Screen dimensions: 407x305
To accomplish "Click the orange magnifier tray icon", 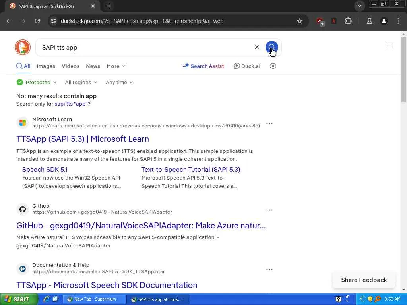I will [378, 299].
